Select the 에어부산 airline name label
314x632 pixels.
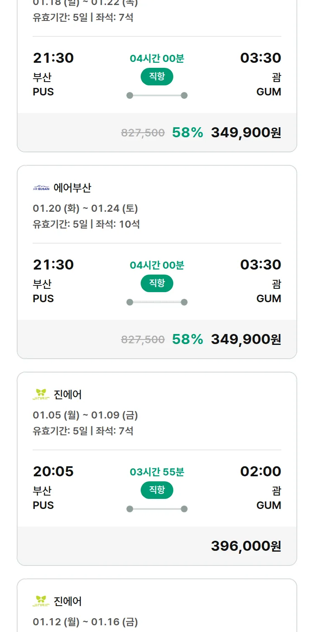(72, 188)
